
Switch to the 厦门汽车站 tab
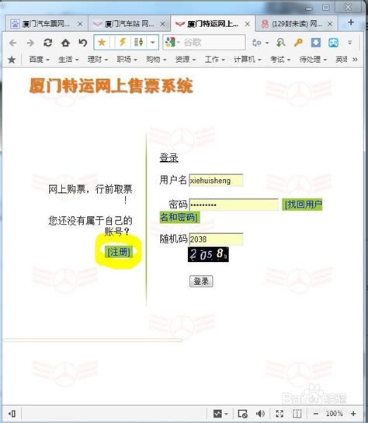(x=129, y=24)
